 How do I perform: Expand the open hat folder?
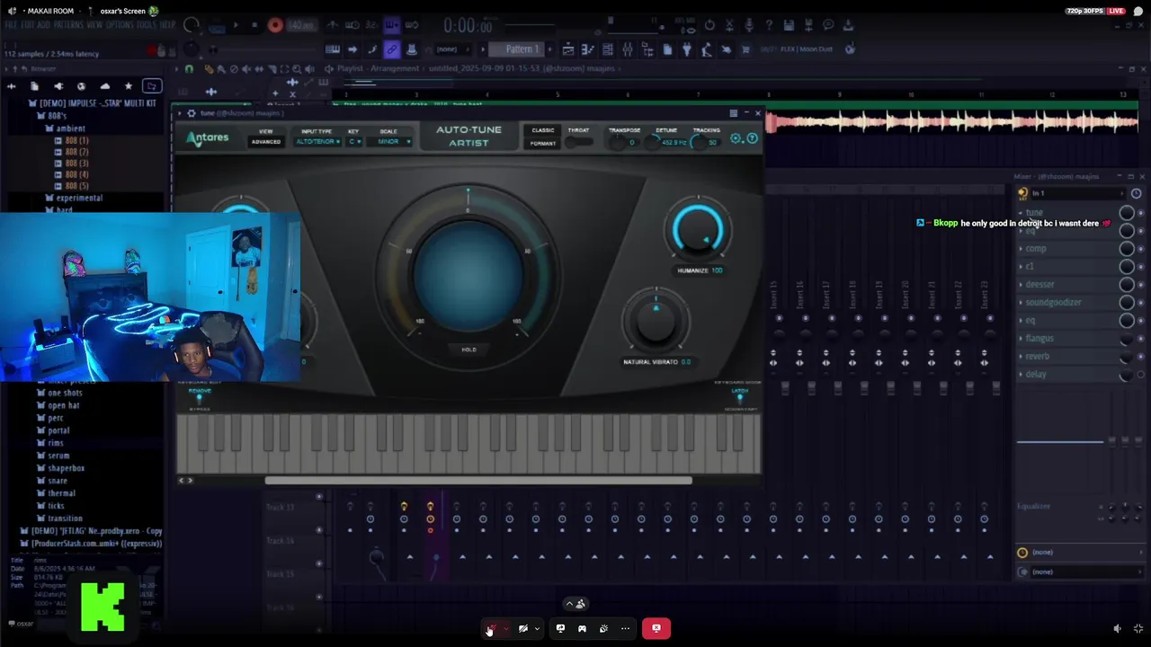pos(59,405)
